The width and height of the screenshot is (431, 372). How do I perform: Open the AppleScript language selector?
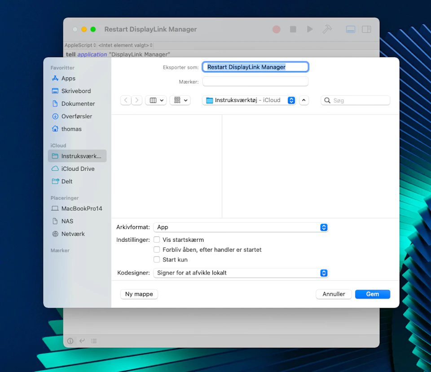80,45
